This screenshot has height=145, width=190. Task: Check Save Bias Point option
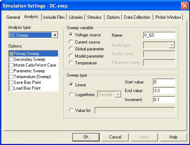[x=12, y=82]
